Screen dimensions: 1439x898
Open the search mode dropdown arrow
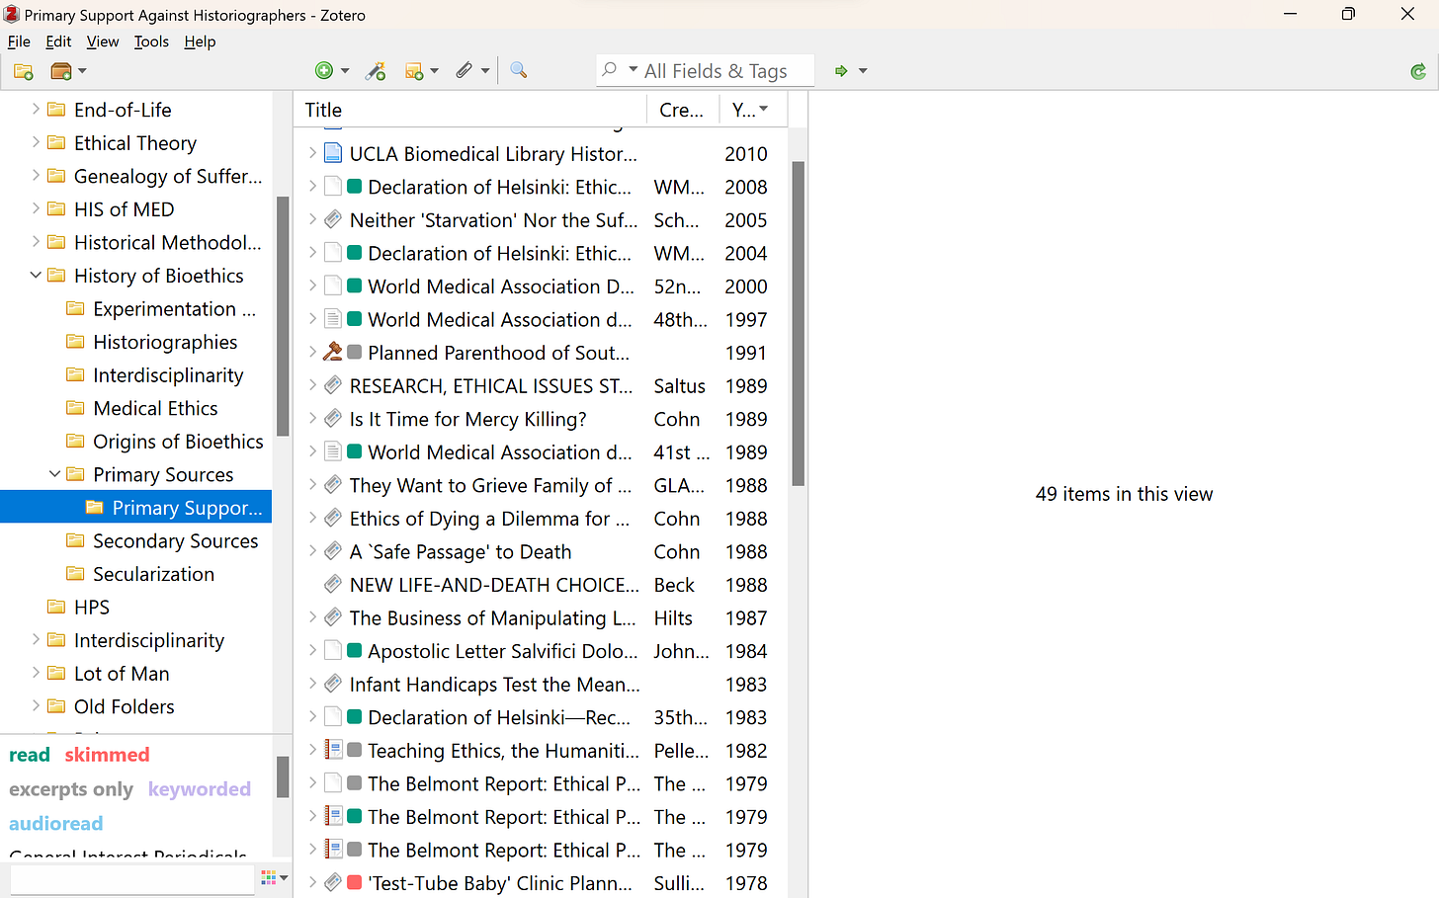(x=634, y=70)
